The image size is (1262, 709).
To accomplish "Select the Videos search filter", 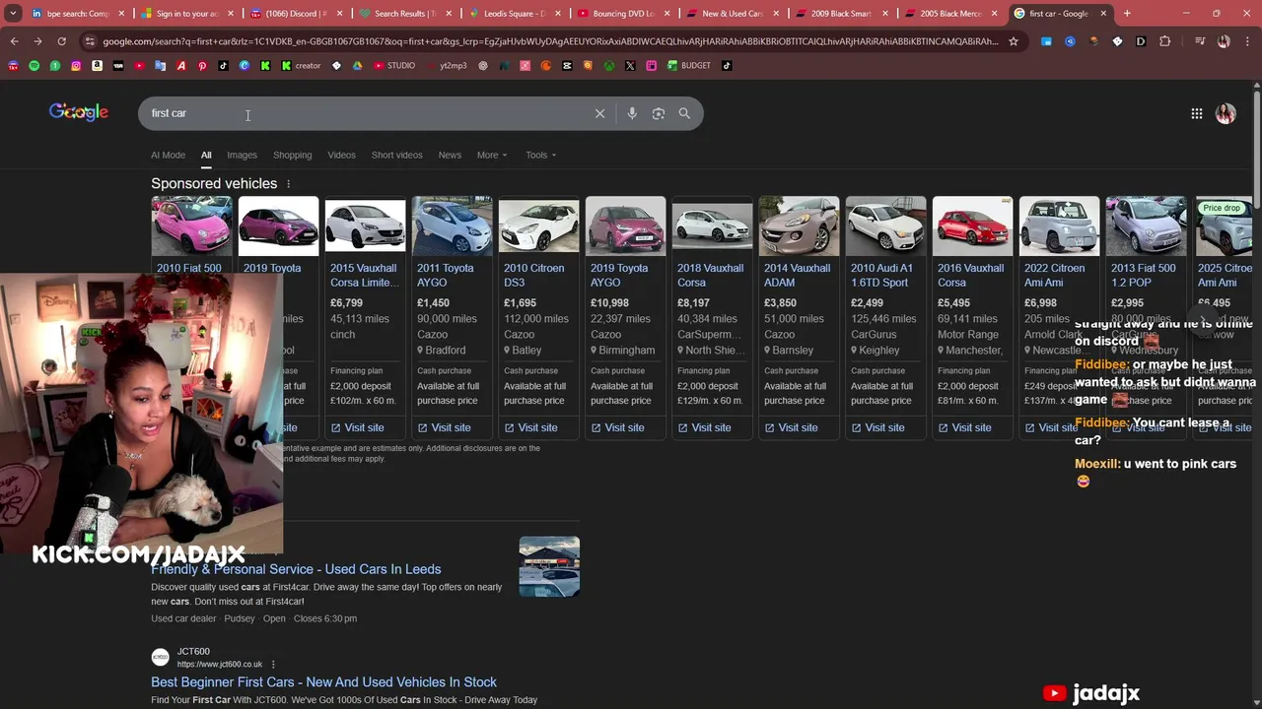I will click(341, 155).
